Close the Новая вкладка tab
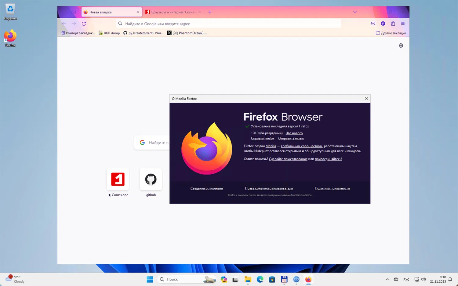The height and width of the screenshot is (286, 458). pyautogui.click(x=138, y=12)
